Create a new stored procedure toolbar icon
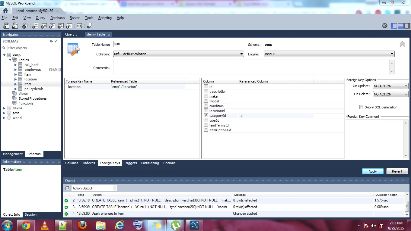 coord(61,26)
